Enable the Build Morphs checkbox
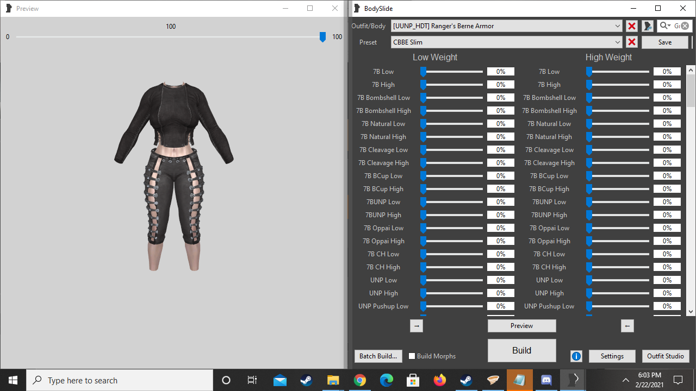The height and width of the screenshot is (391, 696). coord(412,356)
